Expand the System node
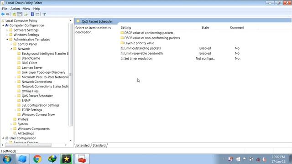The height and width of the screenshot is (164, 292). 11,124
